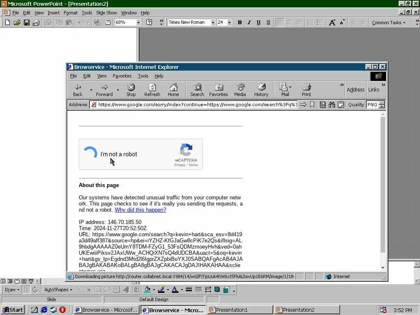Open PowerPoint Slide Show menu

[x=106, y=13]
